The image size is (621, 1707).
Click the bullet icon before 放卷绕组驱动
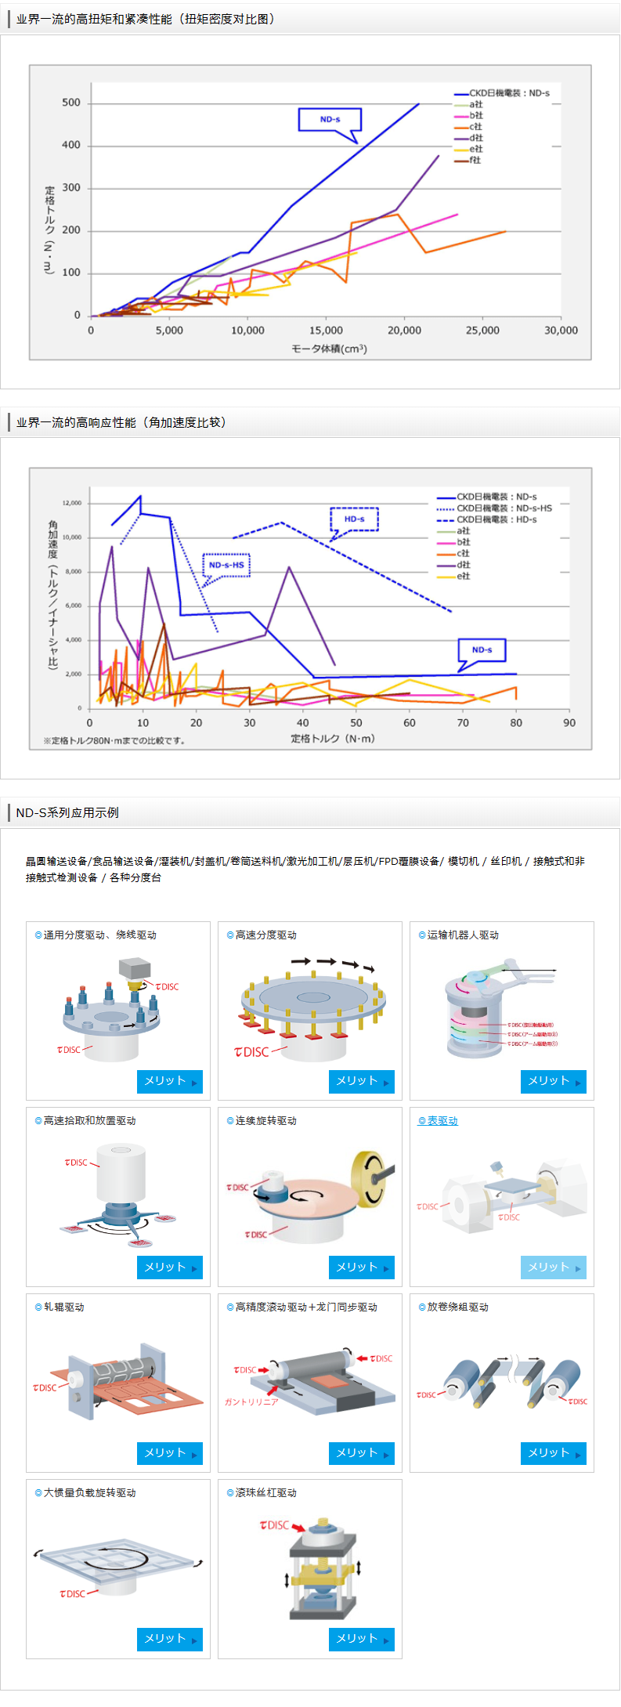(x=422, y=1307)
